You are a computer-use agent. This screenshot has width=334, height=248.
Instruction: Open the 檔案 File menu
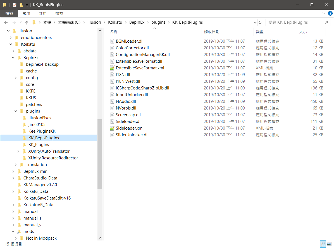9,13
